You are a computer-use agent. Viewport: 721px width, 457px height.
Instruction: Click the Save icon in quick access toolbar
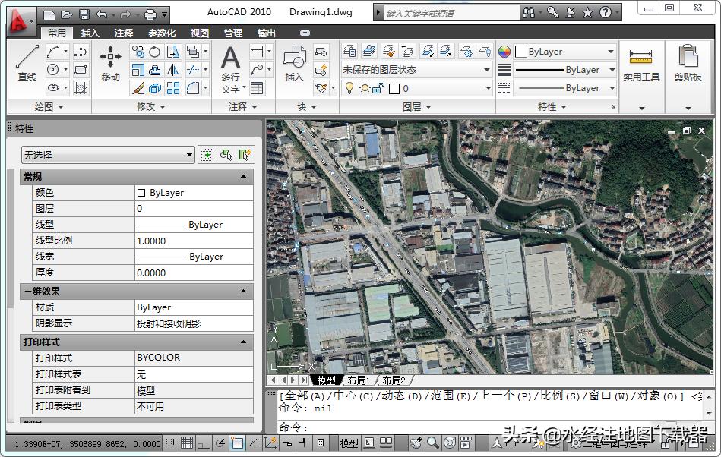tap(84, 14)
